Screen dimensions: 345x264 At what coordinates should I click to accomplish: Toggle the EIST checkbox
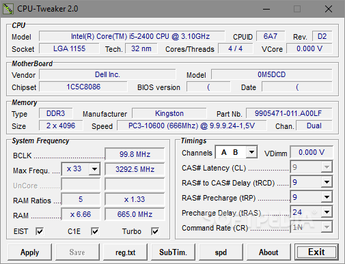(40, 231)
